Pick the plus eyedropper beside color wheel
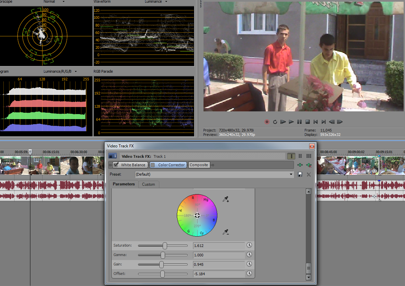 coord(226,200)
